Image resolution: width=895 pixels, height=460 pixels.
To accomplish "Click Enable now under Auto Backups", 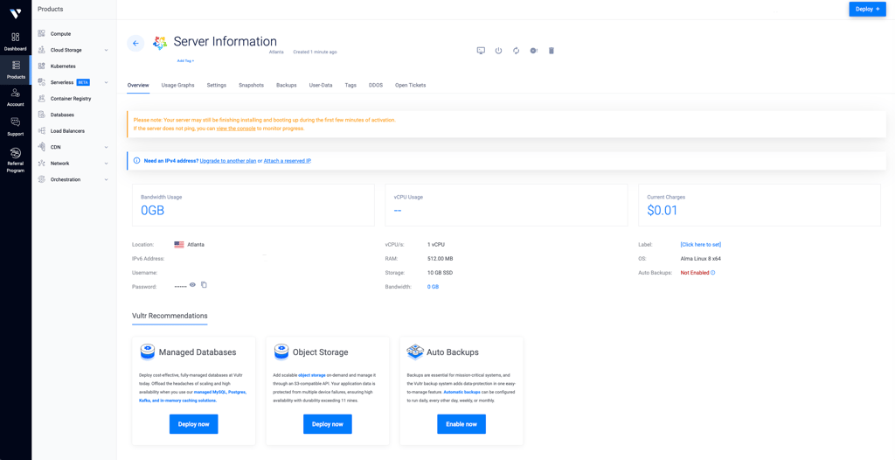I will coord(461,424).
